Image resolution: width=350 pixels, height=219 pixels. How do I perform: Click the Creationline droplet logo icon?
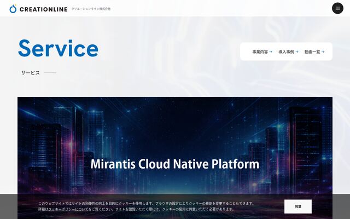(13, 9)
